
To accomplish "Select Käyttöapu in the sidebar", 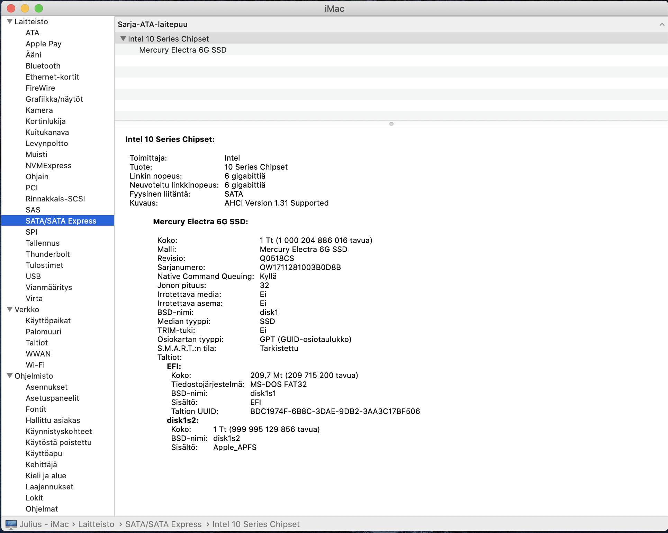I will click(44, 453).
